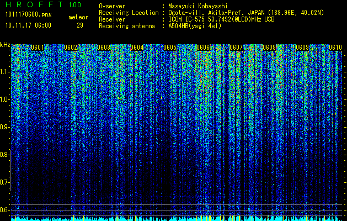The width and height of the screenshot is (347, 221).
Task: Click the 1.1 frequency axis label
Action: [4, 72]
